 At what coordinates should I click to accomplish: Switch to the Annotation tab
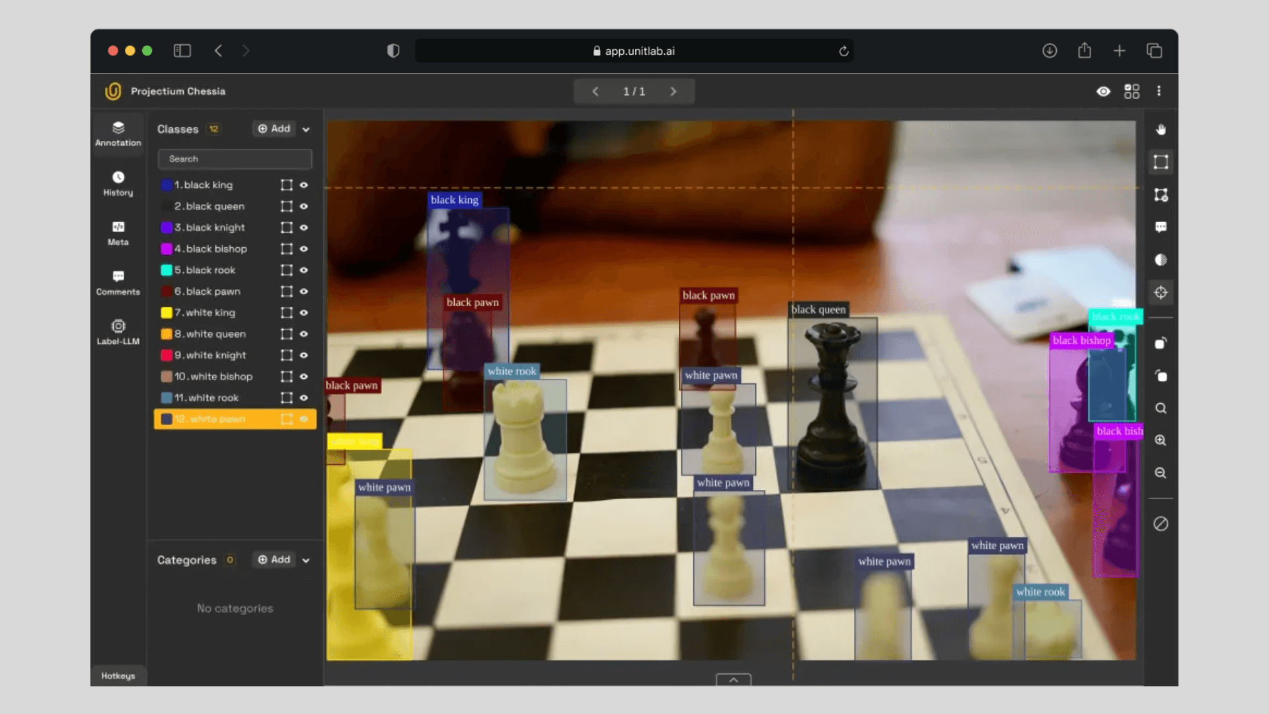point(118,134)
